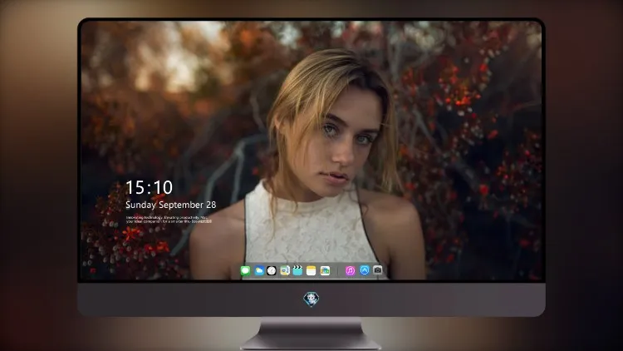The height and width of the screenshot is (351, 623).
Task: Open the yellow Notes app in the dock
Action: (x=311, y=270)
